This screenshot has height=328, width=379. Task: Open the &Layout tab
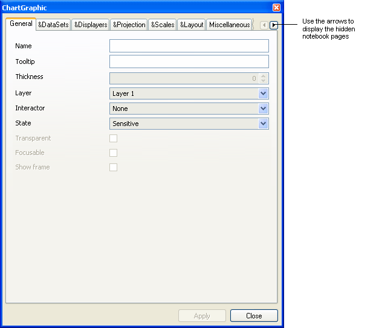(192, 25)
